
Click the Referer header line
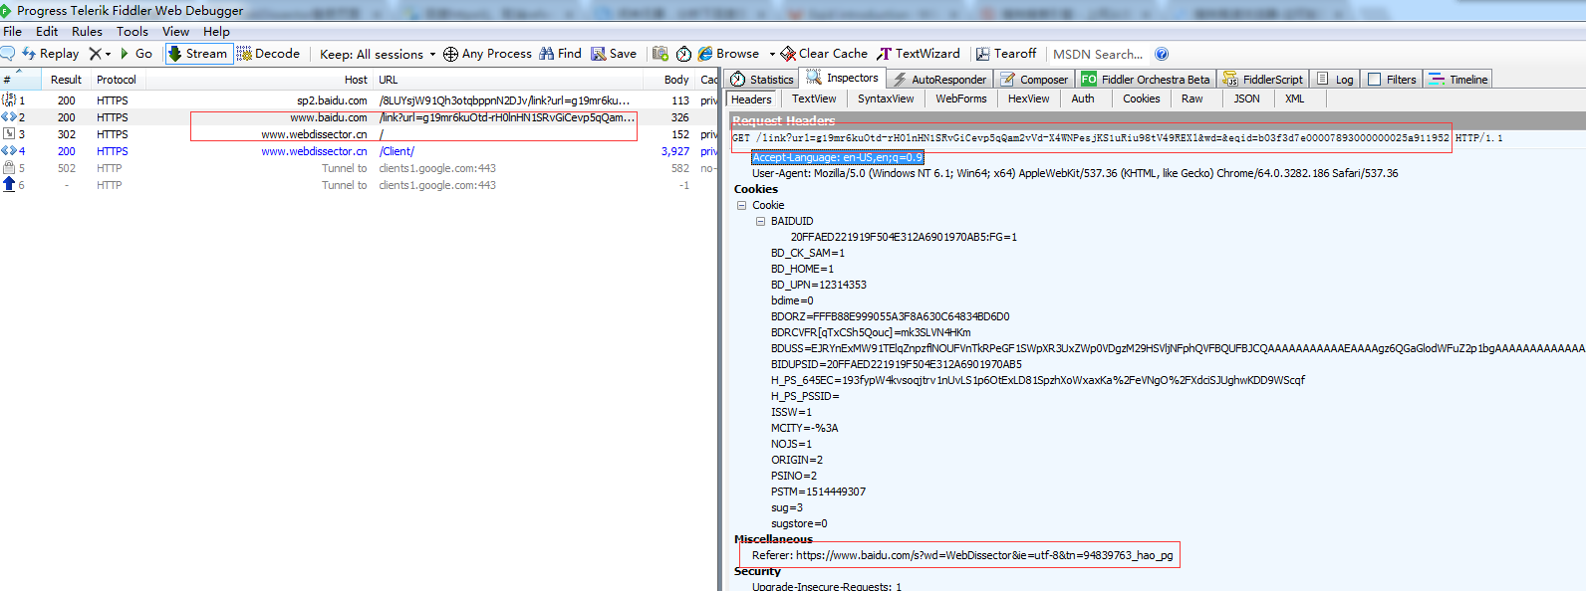click(x=962, y=555)
